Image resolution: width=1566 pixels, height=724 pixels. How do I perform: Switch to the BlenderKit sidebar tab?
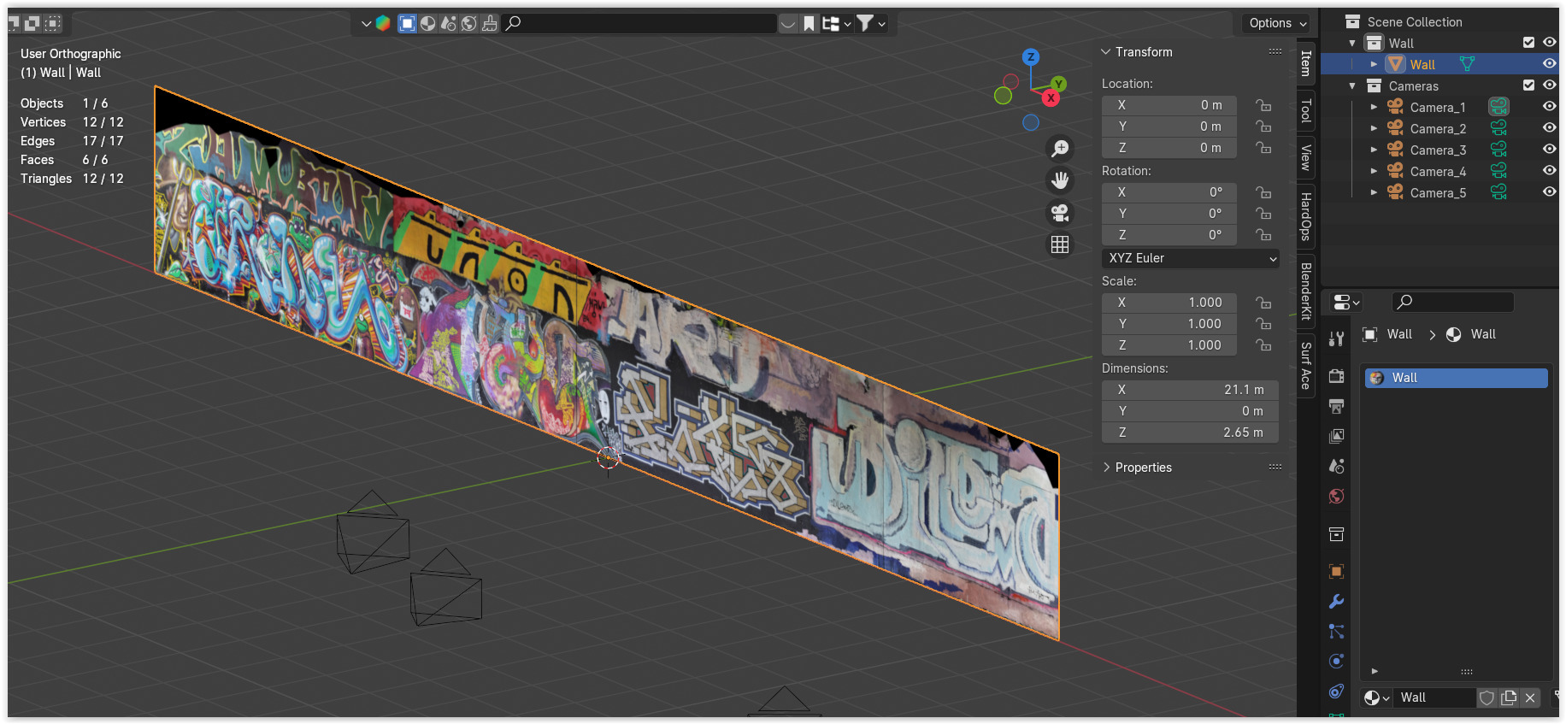pyautogui.click(x=1306, y=291)
